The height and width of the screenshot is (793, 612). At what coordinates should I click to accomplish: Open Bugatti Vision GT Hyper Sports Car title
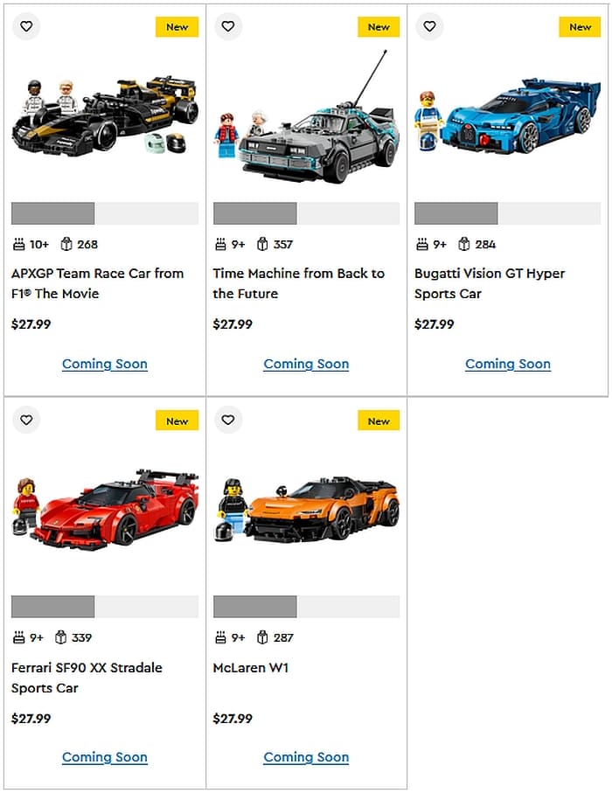click(489, 284)
